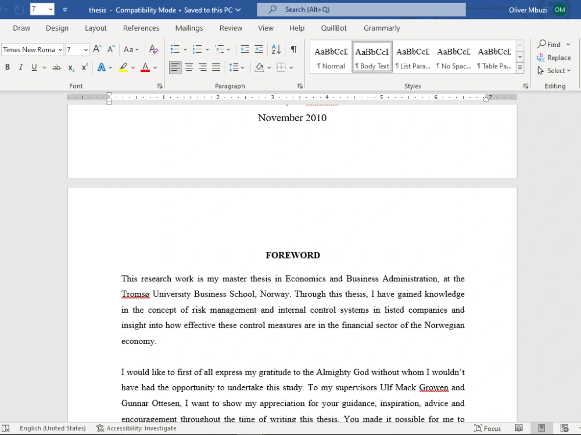Expand Select menu in Editing
The width and height of the screenshot is (581, 435).
coord(554,71)
